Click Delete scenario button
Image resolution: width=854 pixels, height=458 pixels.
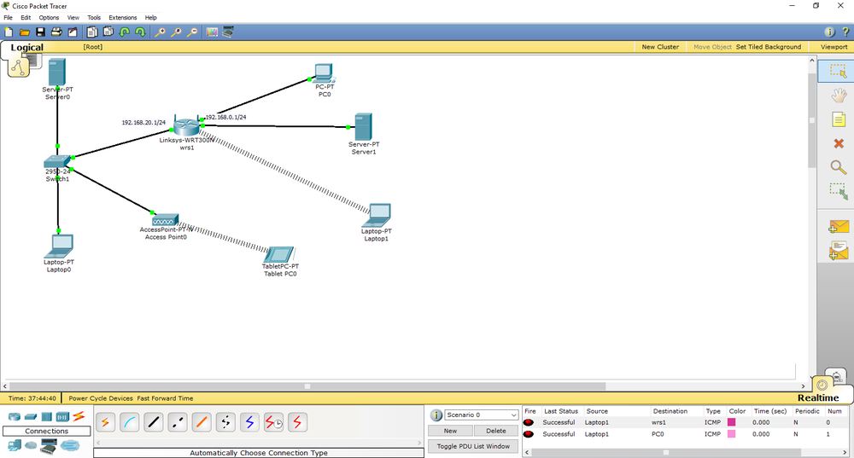coord(495,431)
